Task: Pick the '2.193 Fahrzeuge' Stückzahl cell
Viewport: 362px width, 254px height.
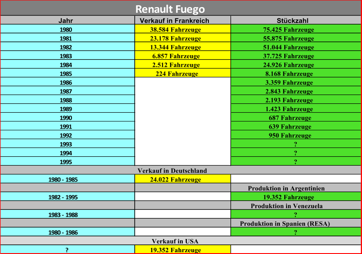Action: coord(296,99)
